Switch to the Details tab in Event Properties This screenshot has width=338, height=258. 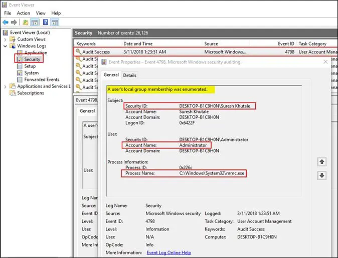[x=129, y=75]
